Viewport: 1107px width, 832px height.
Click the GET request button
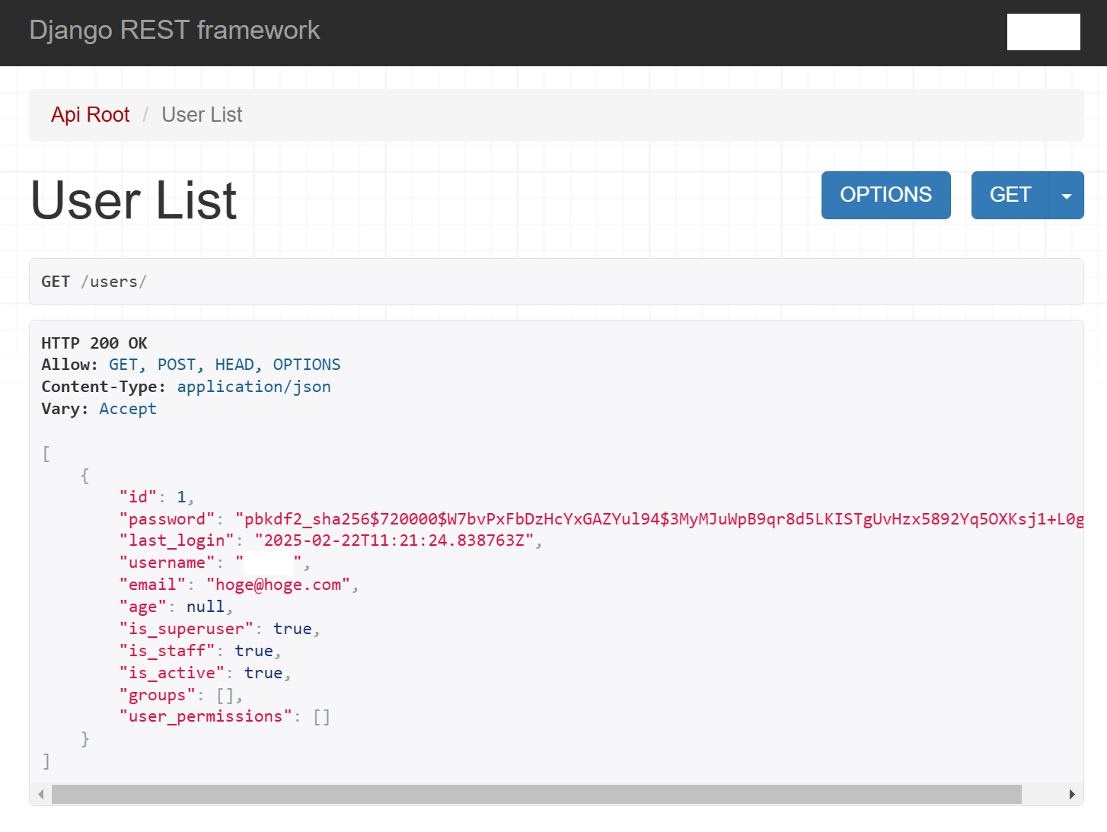coord(1010,195)
